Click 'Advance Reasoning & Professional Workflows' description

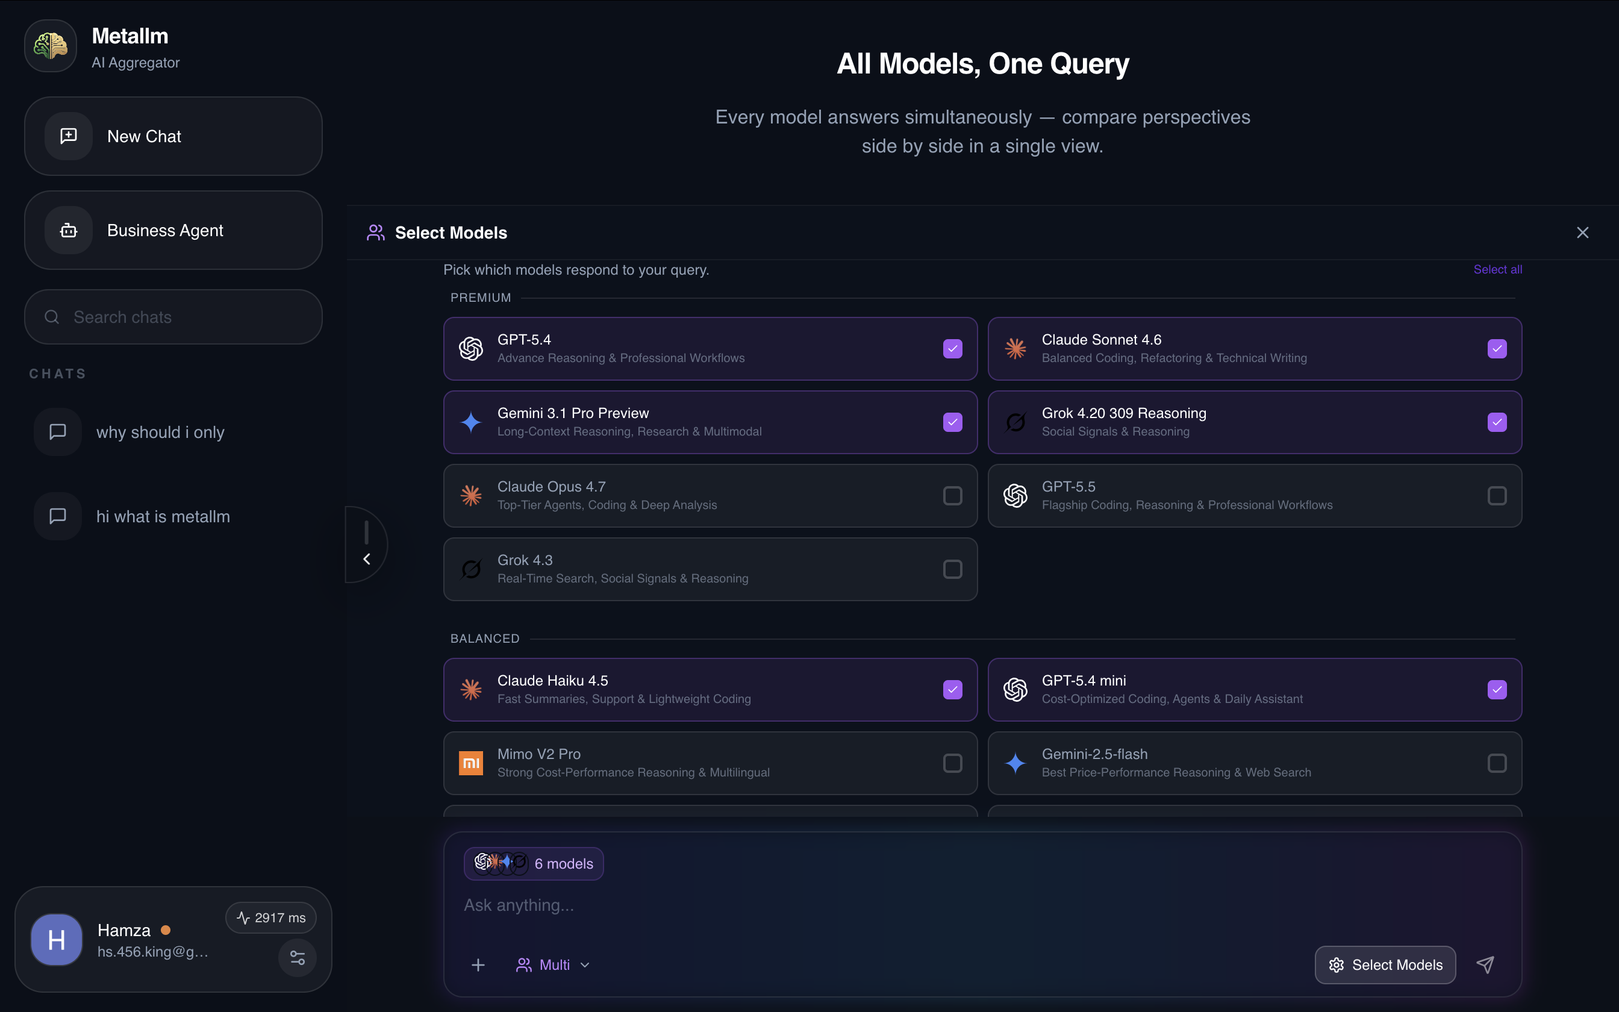(x=621, y=358)
